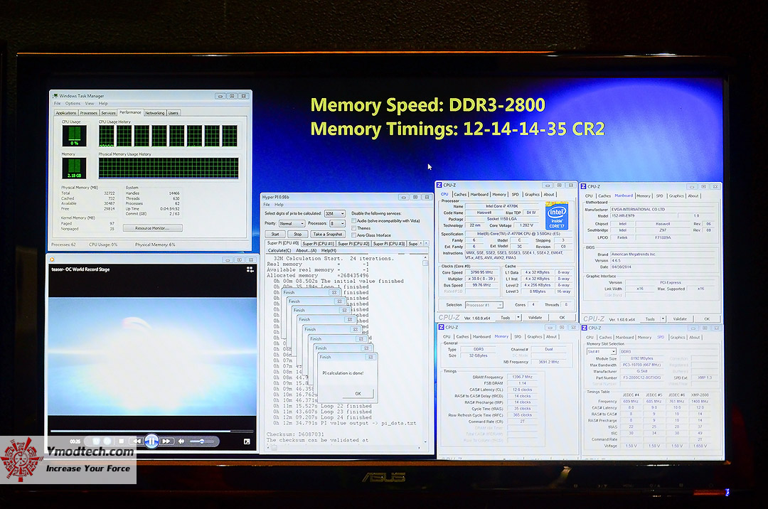Close the topmost Finish dialog

tap(370, 358)
